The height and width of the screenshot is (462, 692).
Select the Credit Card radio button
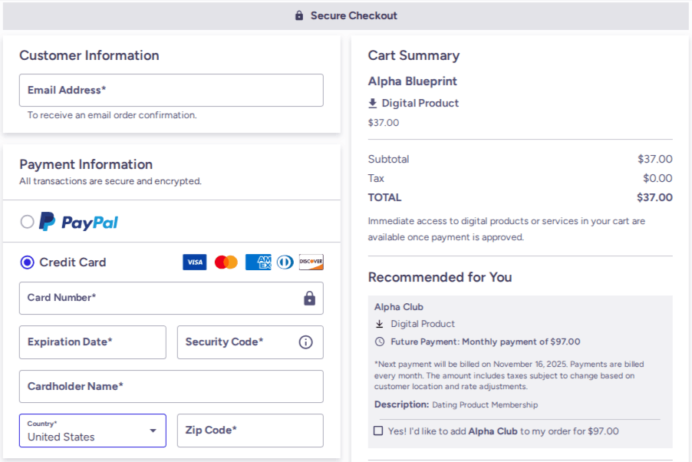click(28, 262)
